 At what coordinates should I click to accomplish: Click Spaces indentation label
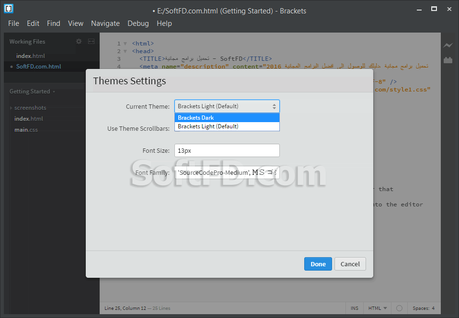(421, 308)
